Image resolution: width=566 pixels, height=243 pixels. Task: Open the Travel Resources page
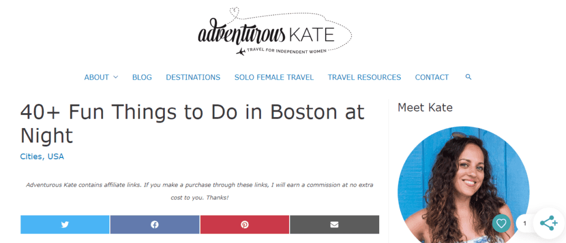[x=364, y=77]
